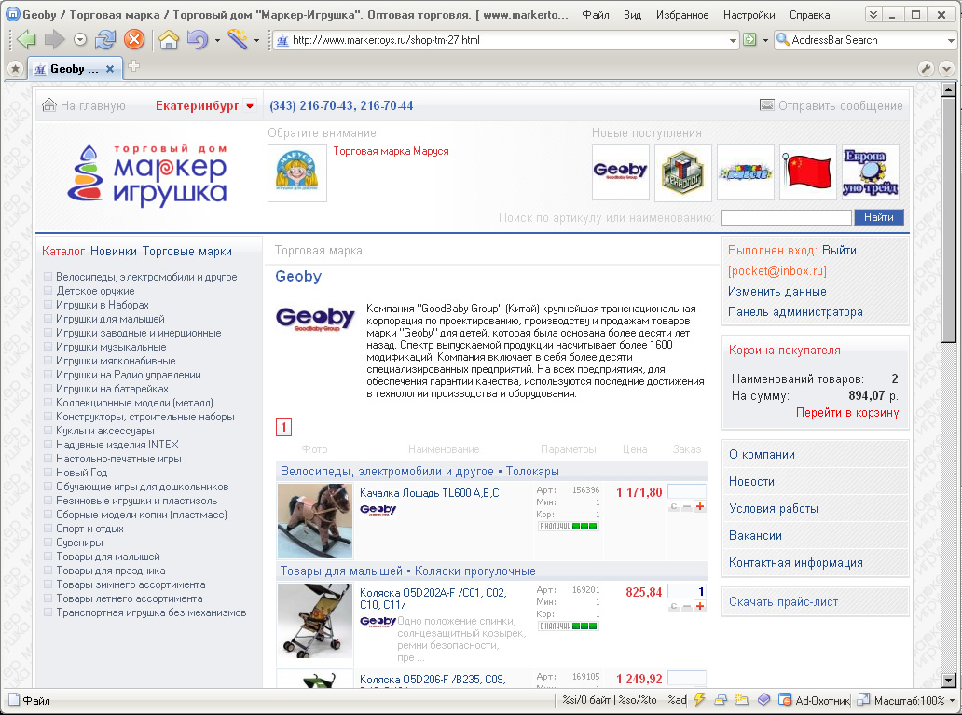Open the browser home page icon
962x715 pixels.
point(169,40)
